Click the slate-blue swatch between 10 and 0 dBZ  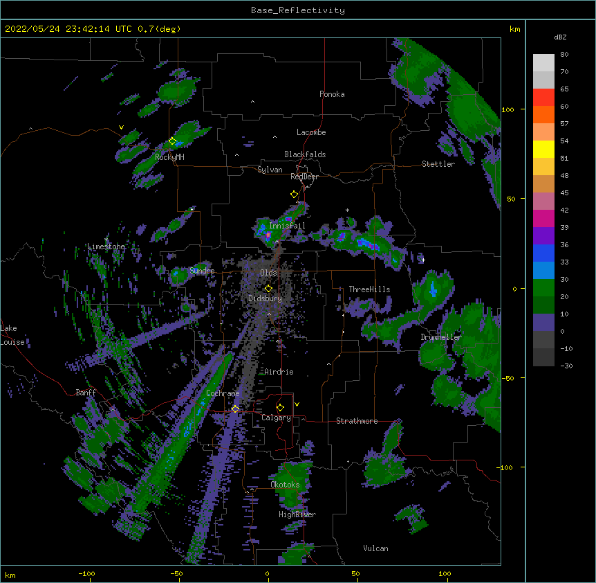click(543, 323)
